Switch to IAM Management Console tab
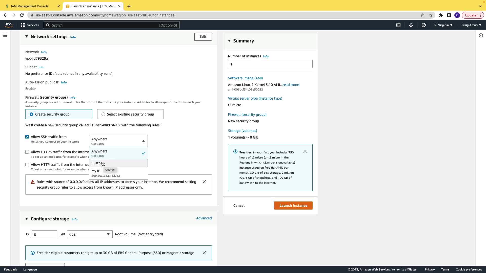Image resolution: width=486 pixels, height=273 pixels. coord(30,6)
